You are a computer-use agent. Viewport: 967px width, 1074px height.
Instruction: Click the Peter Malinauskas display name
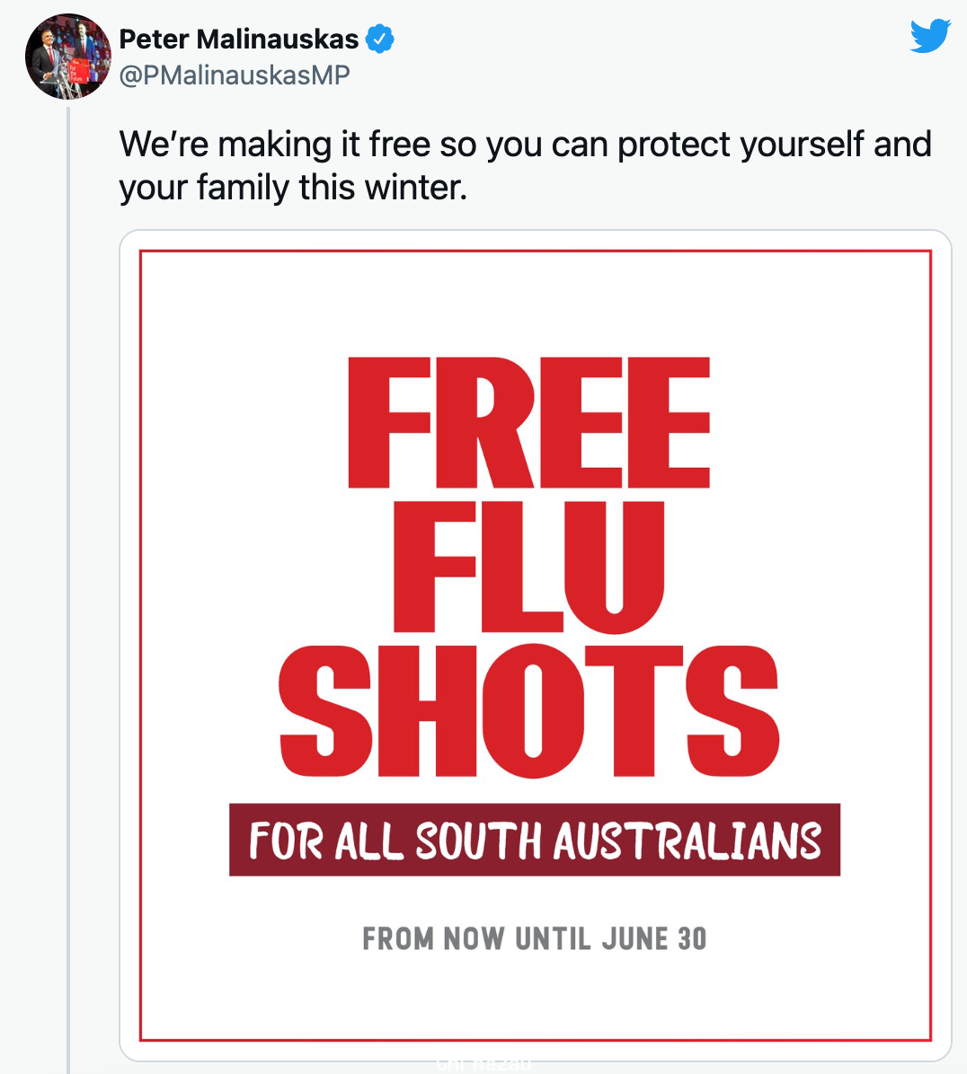coord(238,39)
